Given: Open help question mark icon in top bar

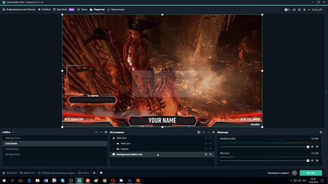Looking at the screenshot, I should pyautogui.click(x=299, y=10).
